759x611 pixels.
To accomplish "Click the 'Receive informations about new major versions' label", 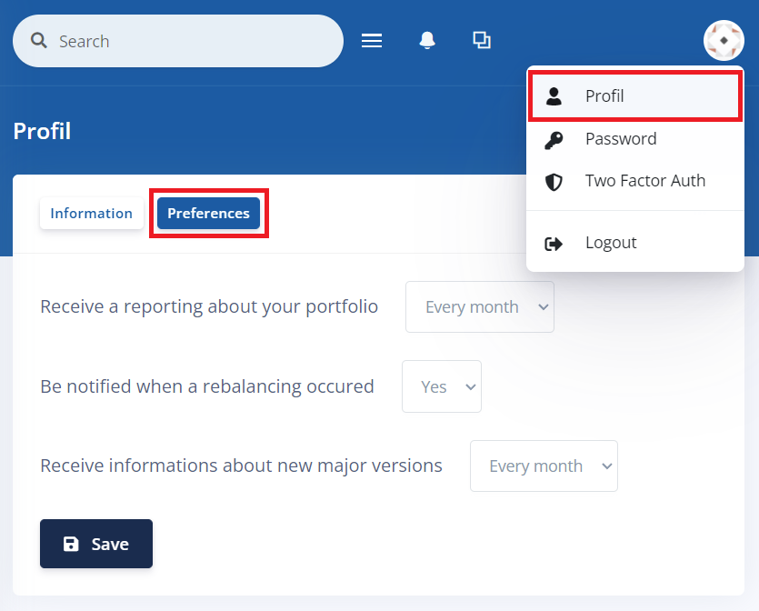I will [x=241, y=466].
